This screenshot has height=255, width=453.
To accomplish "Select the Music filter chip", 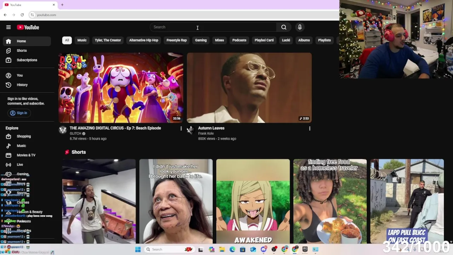I will click(82, 40).
